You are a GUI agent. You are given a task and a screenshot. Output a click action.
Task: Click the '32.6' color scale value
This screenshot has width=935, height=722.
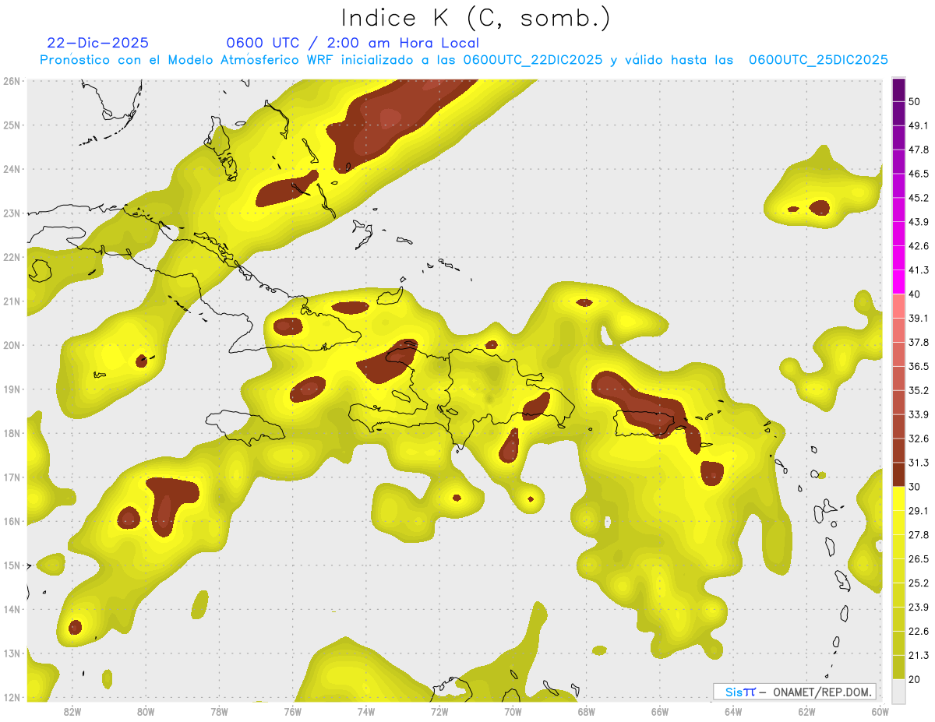pos(919,438)
